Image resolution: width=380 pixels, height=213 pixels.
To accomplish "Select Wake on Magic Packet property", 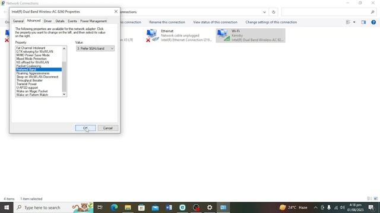I will tap(32, 91).
